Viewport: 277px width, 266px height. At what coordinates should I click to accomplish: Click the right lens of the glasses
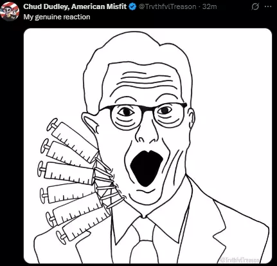coord(168,115)
